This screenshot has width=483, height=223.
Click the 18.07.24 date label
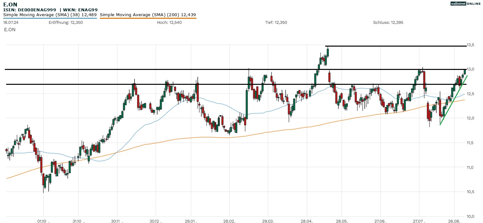tap(11, 22)
